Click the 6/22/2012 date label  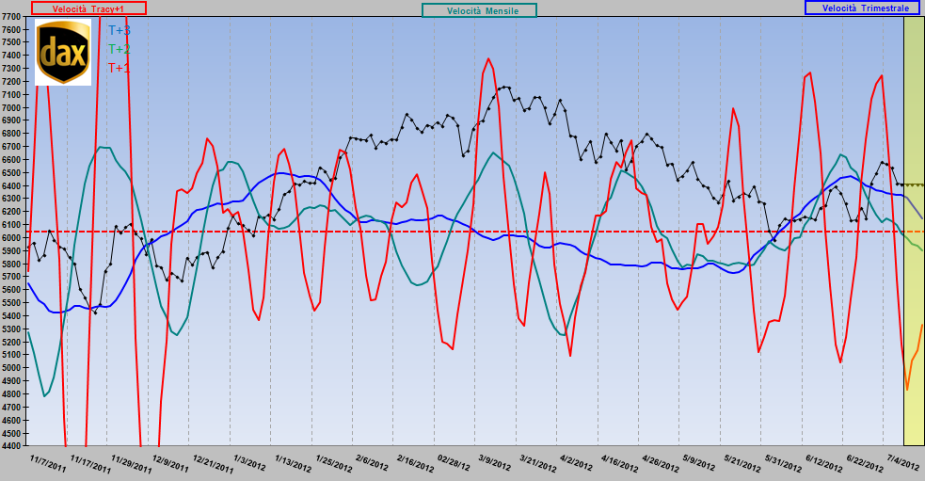(864, 463)
